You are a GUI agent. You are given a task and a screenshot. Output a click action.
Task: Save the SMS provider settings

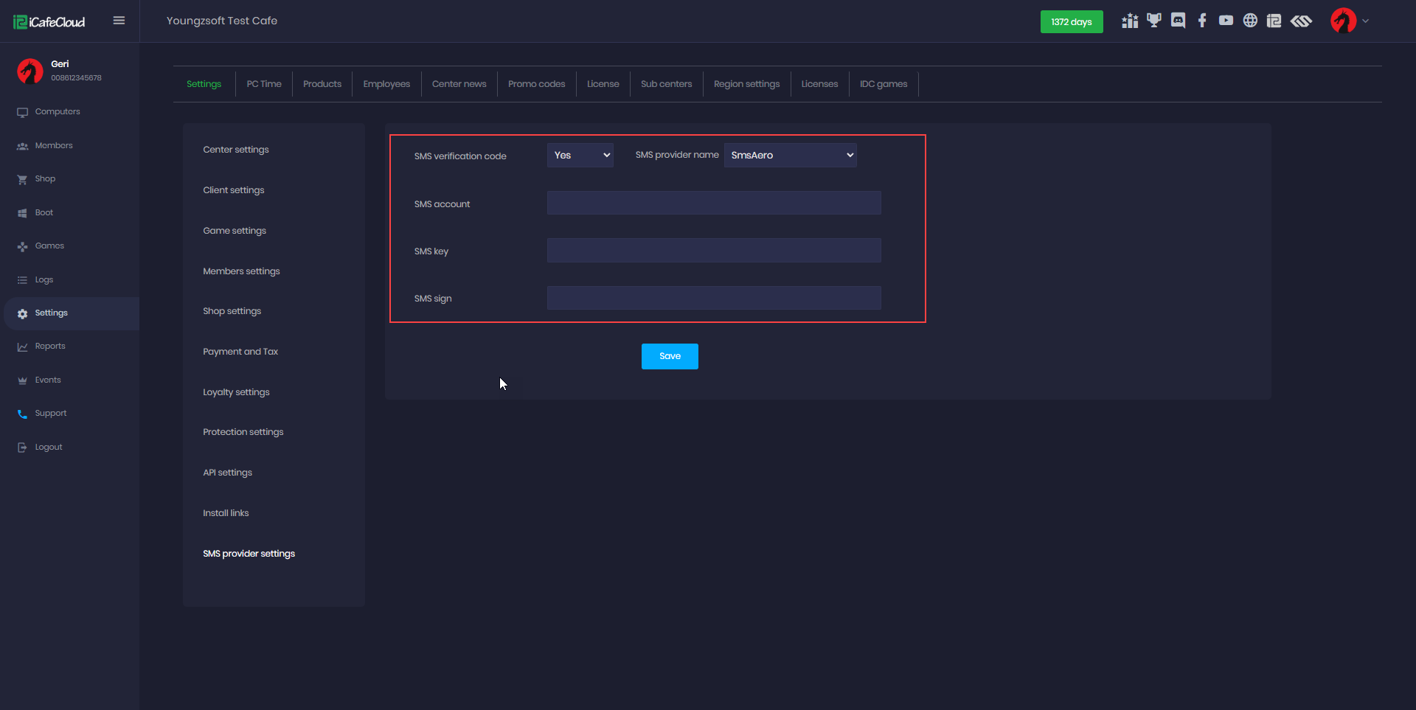pyautogui.click(x=670, y=356)
